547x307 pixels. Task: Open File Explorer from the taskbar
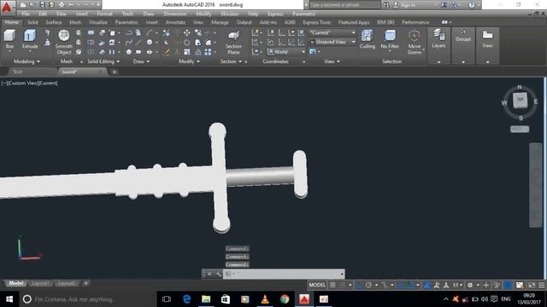coord(206,299)
